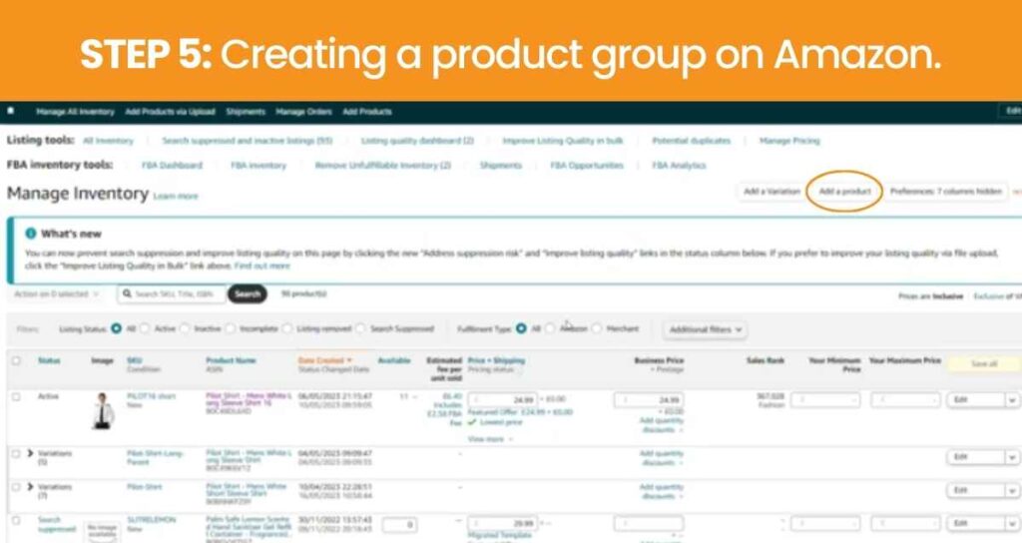Screen dimensions: 1022x543
Task: Click the Add a Variation button
Action: tap(771, 192)
